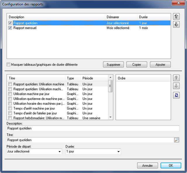The height and width of the screenshot is (173, 187).
Task: Click the Type column header
Action: click(73, 78)
